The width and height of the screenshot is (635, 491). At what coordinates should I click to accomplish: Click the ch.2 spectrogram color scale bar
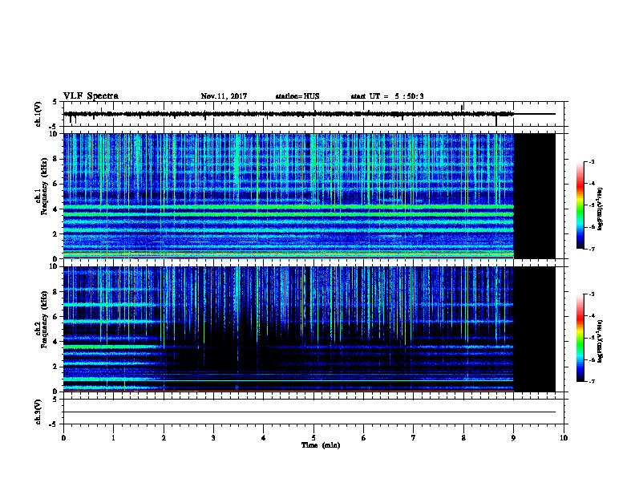580,338
